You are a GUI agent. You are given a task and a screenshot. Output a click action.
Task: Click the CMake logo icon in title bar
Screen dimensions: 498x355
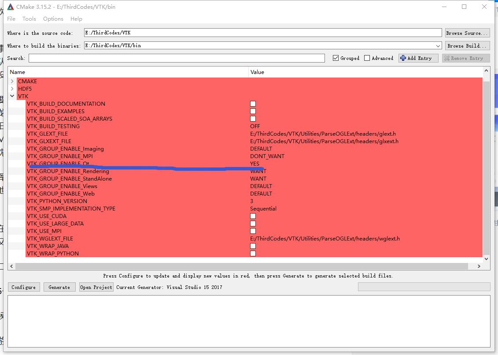(x=11, y=7)
